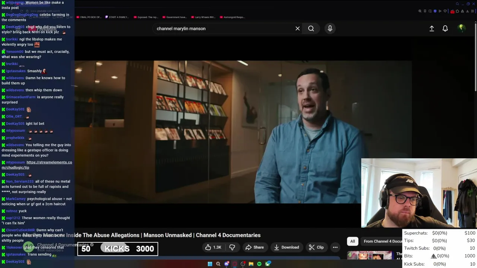
Task: Open the extensions cube icon
Action: click(x=457, y=11)
